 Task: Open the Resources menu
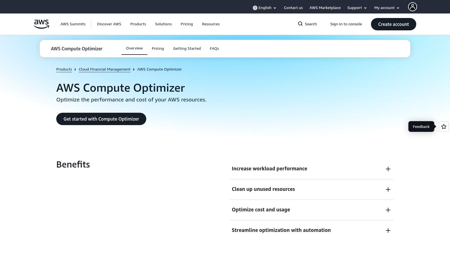point(211,24)
